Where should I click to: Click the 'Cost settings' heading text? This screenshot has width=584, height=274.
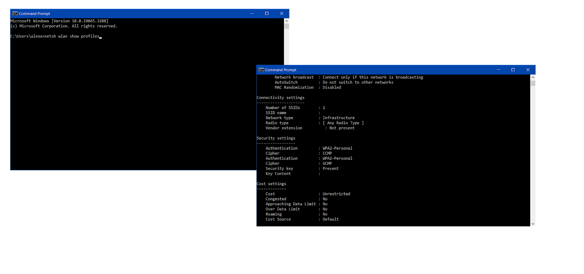click(x=271, y=184)
